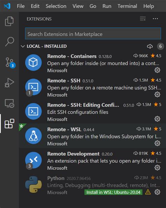Click 'An extension pack that lets you' description
This screenshot has height=208, width=166.
(104, 161)
